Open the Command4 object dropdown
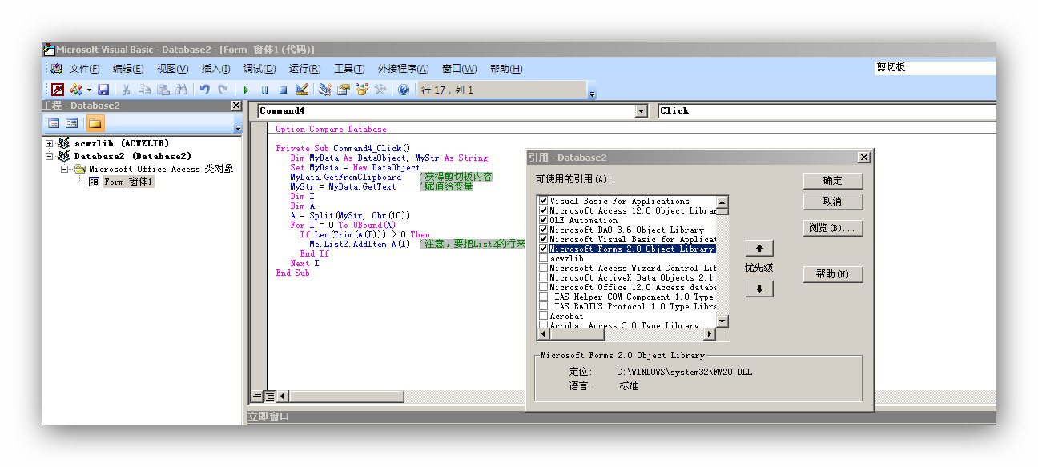Viewport: 1038px width, 467px height. coord(641,111)
